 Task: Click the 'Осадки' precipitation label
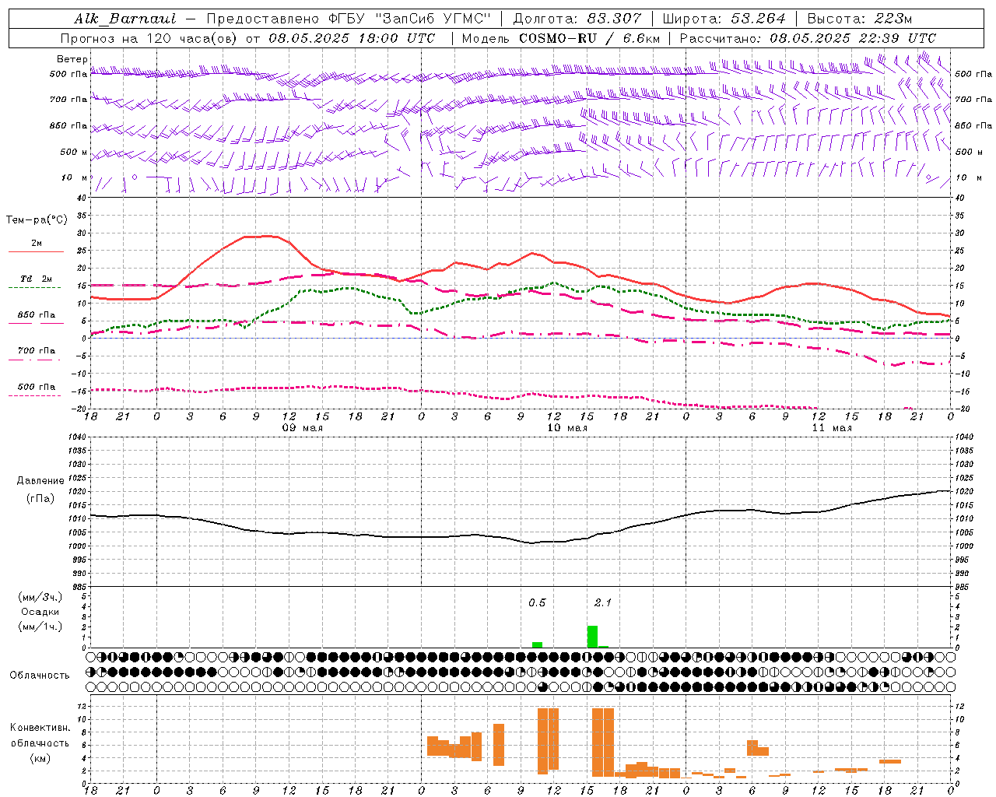(40, 612)
